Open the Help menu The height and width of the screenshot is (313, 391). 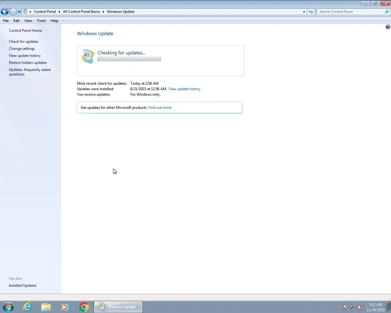(54, 21)
